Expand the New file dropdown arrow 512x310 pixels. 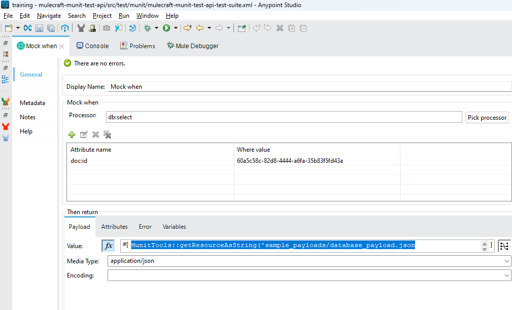(18, 28)
